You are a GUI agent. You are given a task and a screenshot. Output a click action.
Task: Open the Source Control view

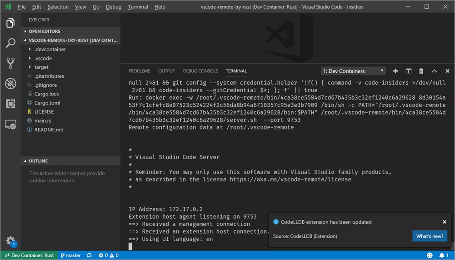[10, 63]
